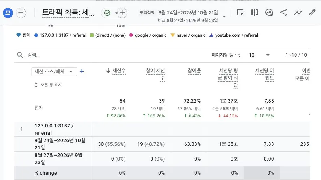Open the date range dropdown arrow

click(x=224, y=17)
